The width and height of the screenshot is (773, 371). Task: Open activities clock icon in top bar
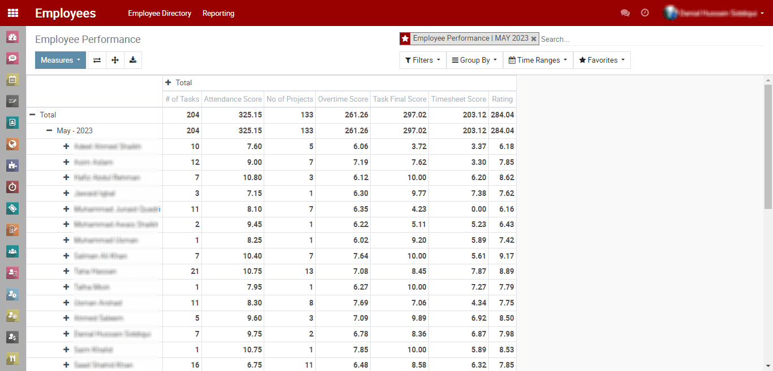coord(645,13)
